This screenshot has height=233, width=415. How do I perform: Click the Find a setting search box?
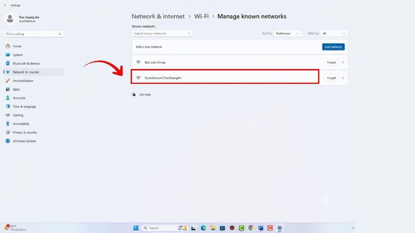point(34,34)
